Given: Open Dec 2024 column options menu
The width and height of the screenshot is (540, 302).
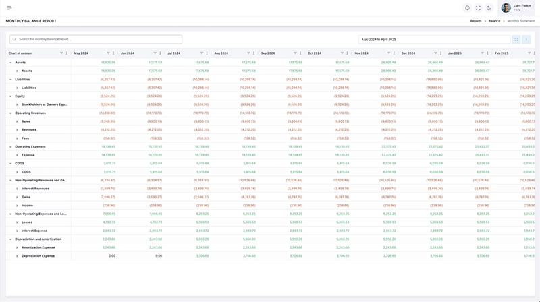Looking at the screenshot, I should [x=441, y=53].
